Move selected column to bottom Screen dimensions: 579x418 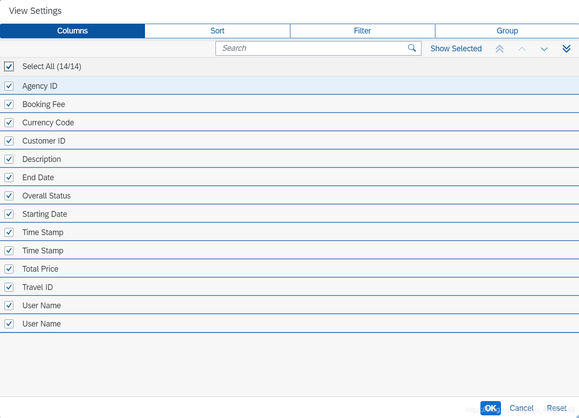567,49
